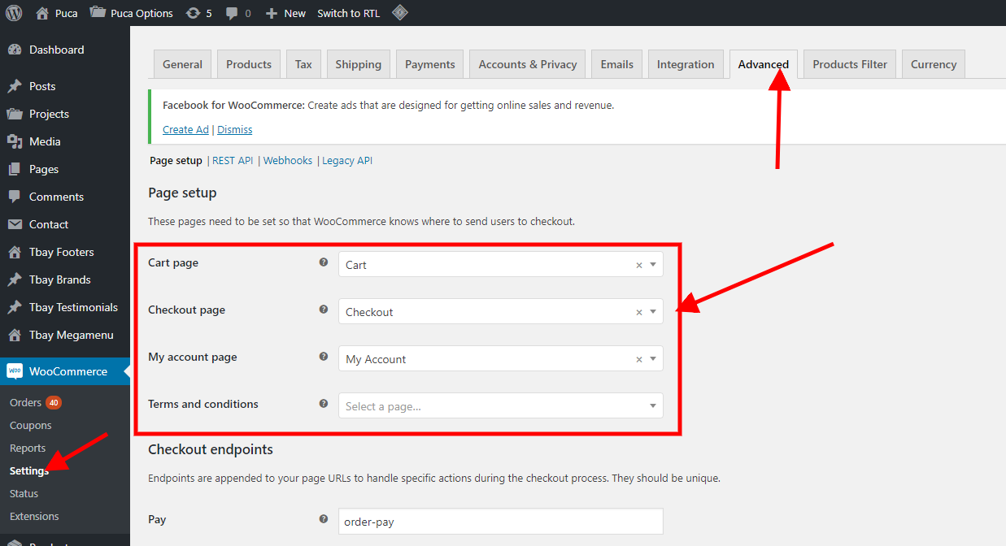Open Terms and conditions page selector

(500, 406)
